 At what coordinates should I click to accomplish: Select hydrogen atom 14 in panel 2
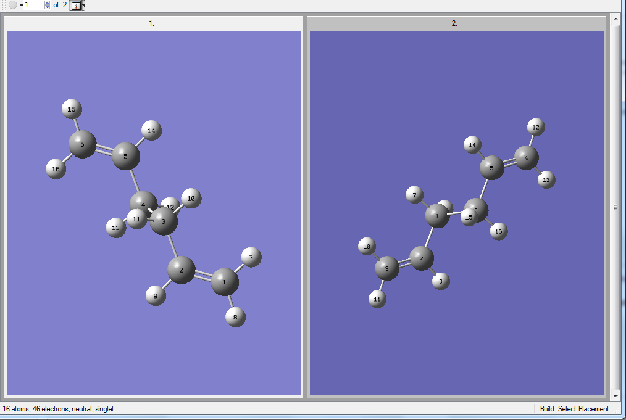click(472, 145)
